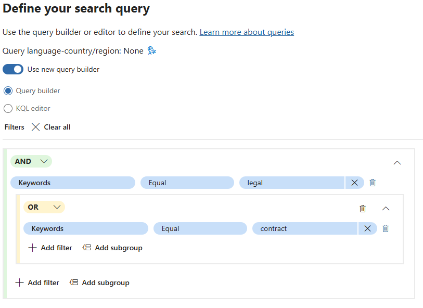The width and height of the screenshot is (423, 308).
Task: Click Clear all to remove filters
Action: click(50, 126)
